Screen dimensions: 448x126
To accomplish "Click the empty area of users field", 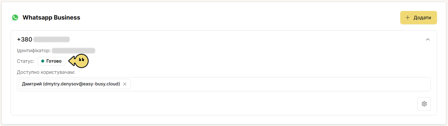I will (280, 84).
